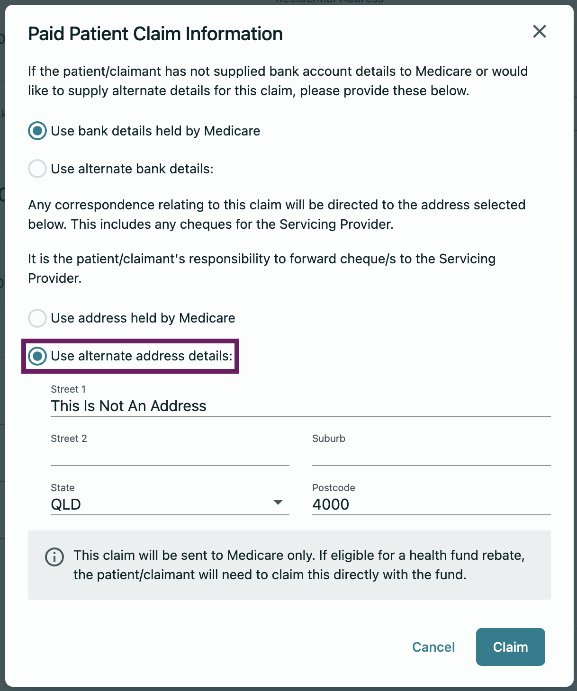577x691 pixels.
Task: Click the paragraph about forwarding cheques
Action: [x=261, y=269]
